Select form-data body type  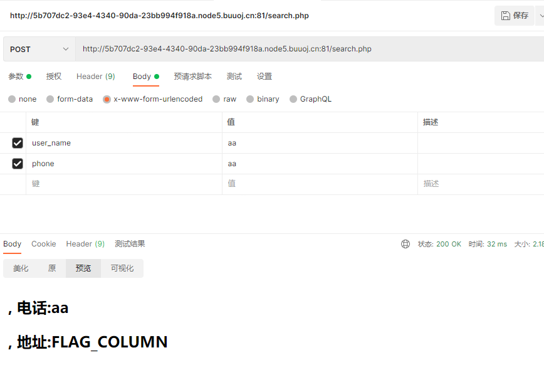[x=51, y=99]
